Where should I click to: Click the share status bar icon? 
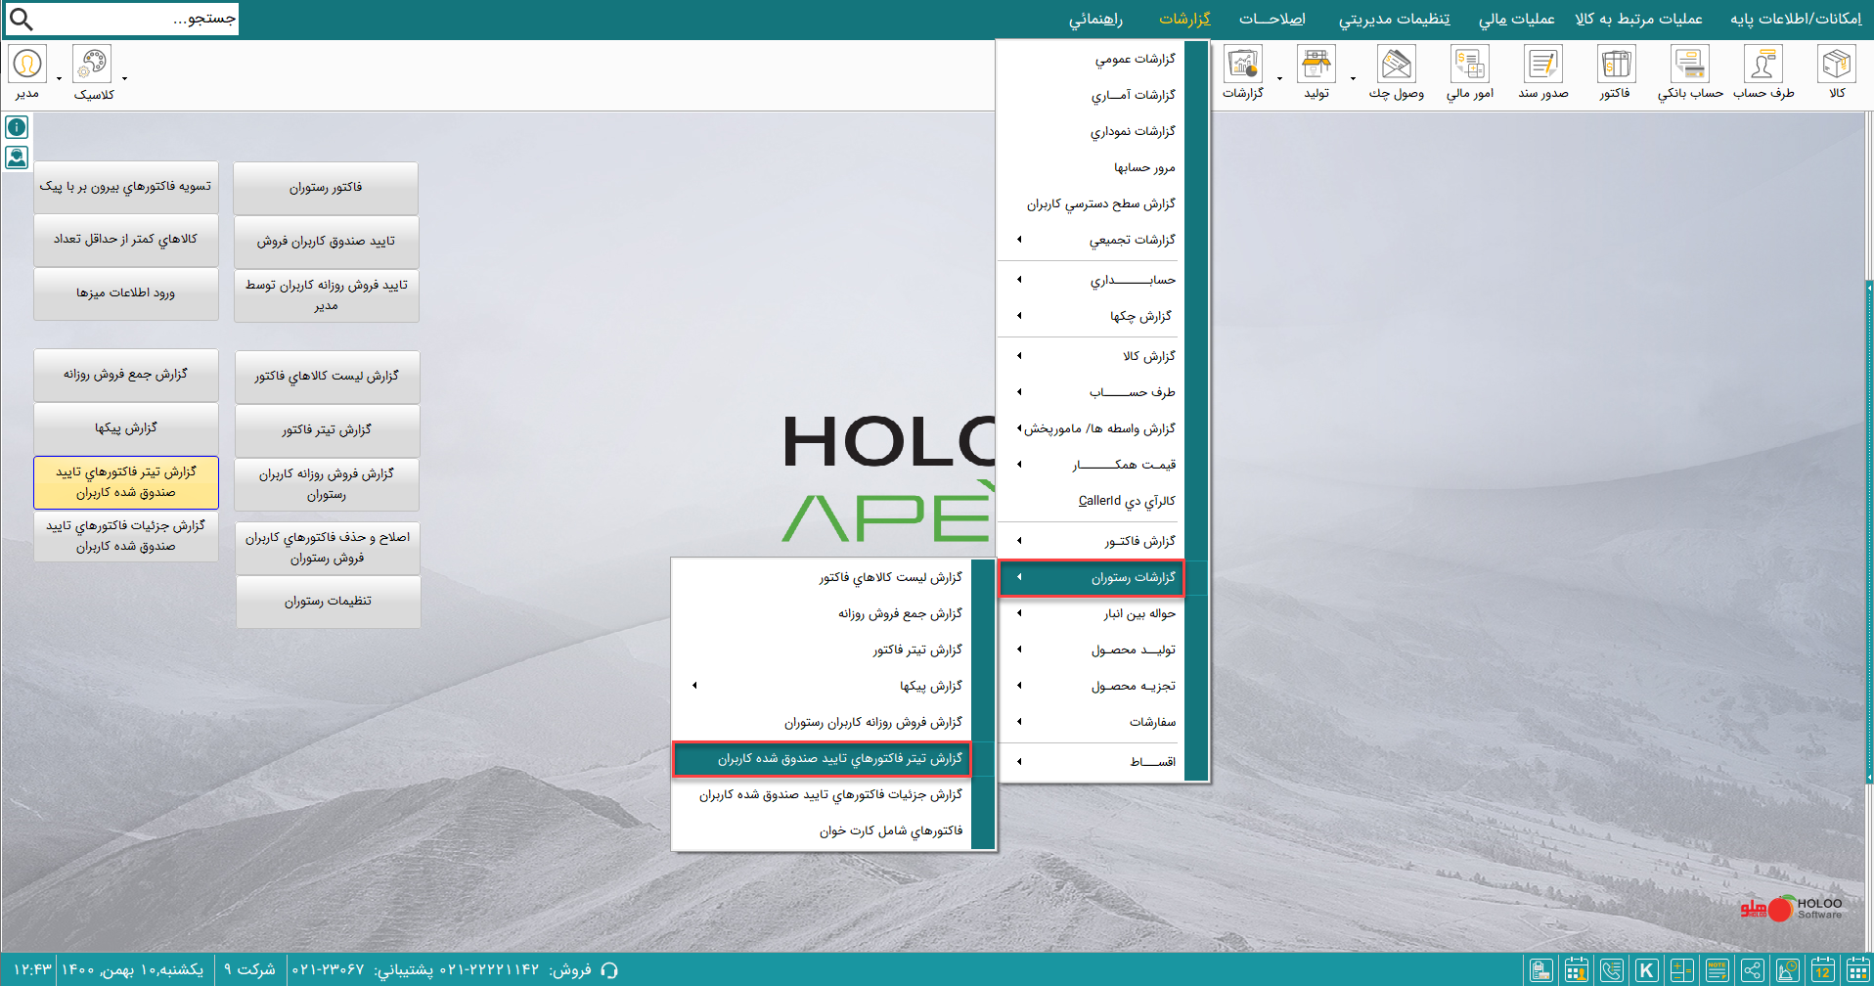click(1753, 970)
